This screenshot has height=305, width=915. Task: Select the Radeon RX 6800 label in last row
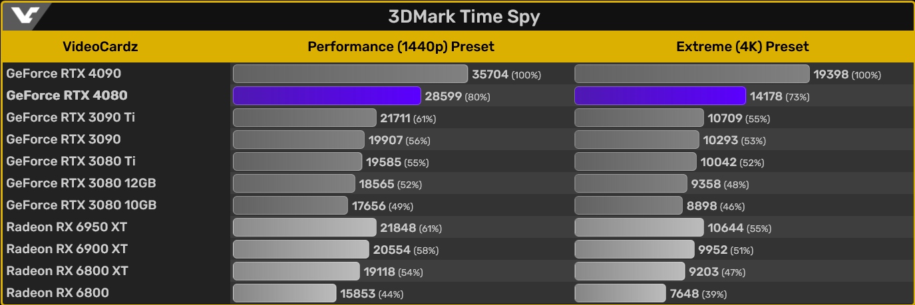pyautogui.click(x=57, y=293)
